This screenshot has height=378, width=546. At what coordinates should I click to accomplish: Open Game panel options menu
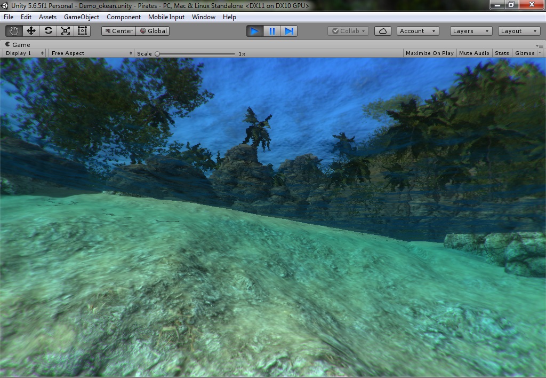click(540, 46)
